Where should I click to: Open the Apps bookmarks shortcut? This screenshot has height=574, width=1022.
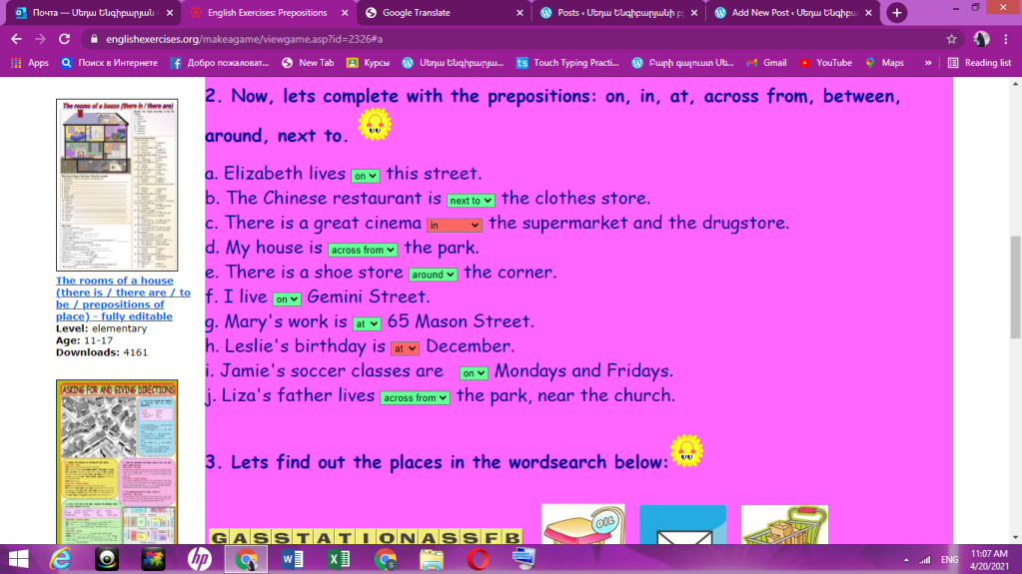tap(29, 62)
